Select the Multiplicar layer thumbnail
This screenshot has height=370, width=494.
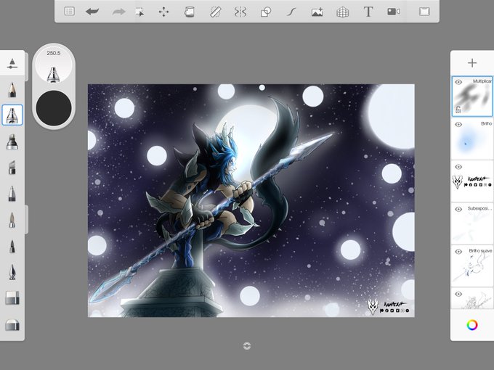point(472,96)
